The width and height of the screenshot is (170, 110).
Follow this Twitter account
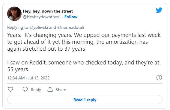click(x=71, y=17)
